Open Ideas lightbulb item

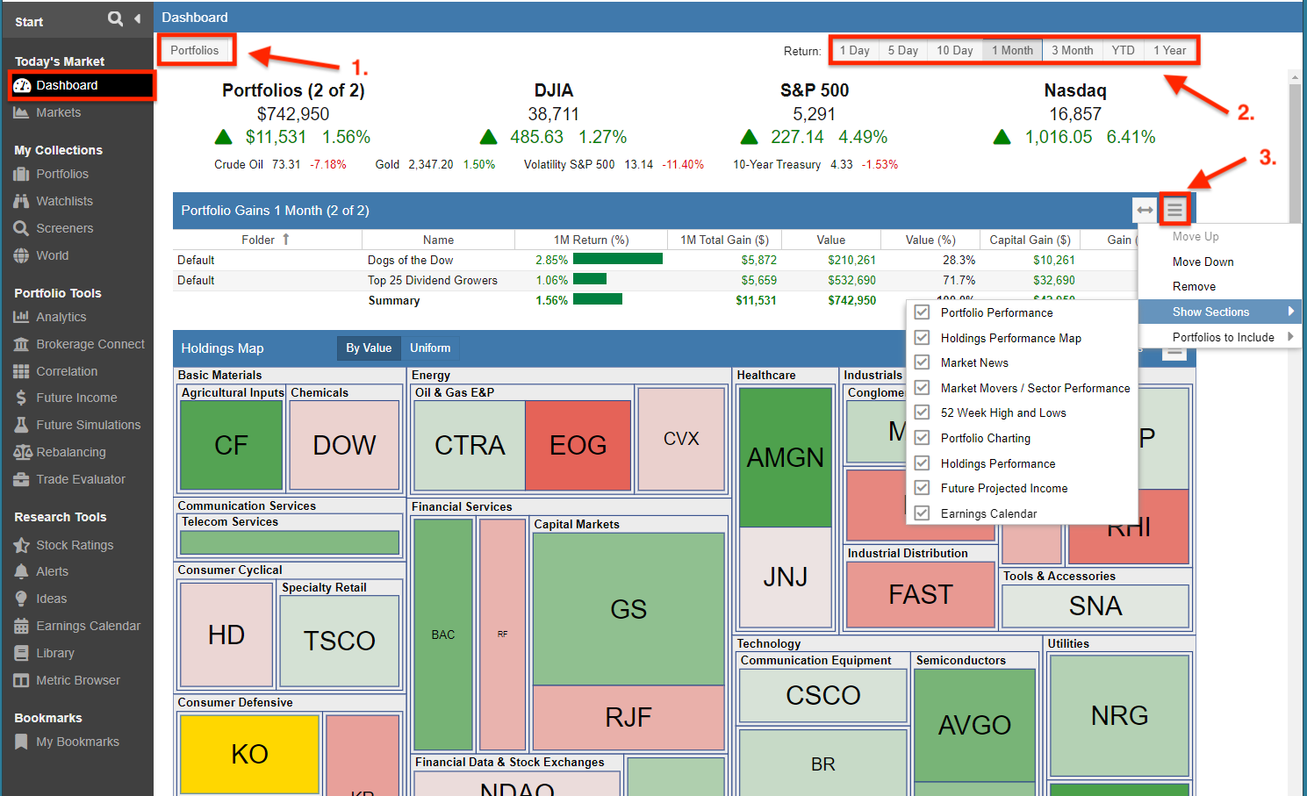pyautogui.click(x=51, y=599)
